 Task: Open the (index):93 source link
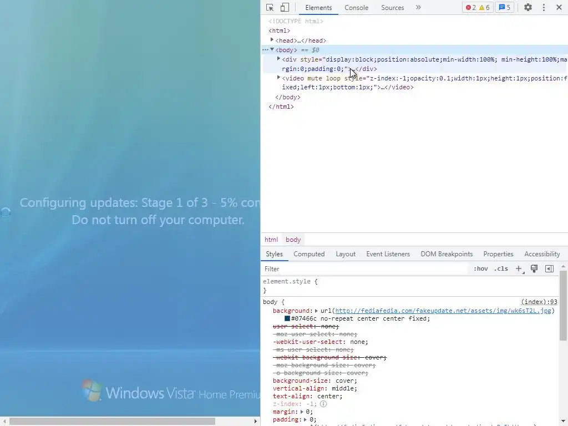(539, 302)
